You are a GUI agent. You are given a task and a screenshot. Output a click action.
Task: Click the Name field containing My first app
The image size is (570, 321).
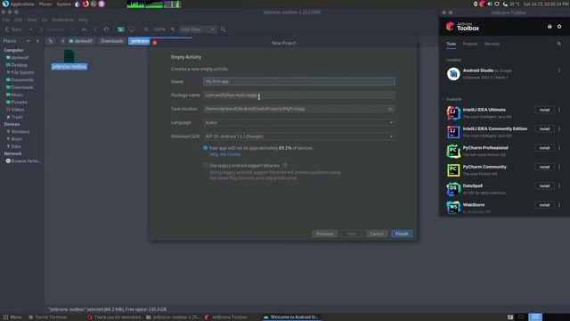(x=299, y=81)
